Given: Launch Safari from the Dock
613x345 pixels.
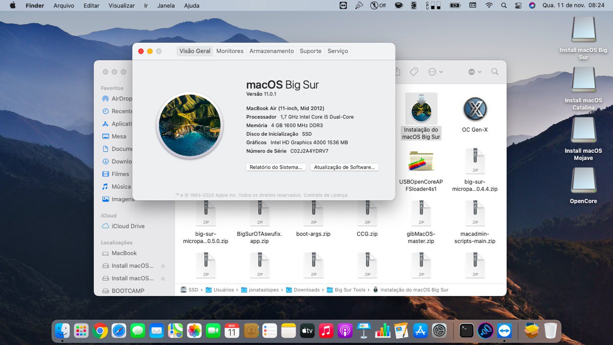Looking at the screenshot, I should (119, 331).
